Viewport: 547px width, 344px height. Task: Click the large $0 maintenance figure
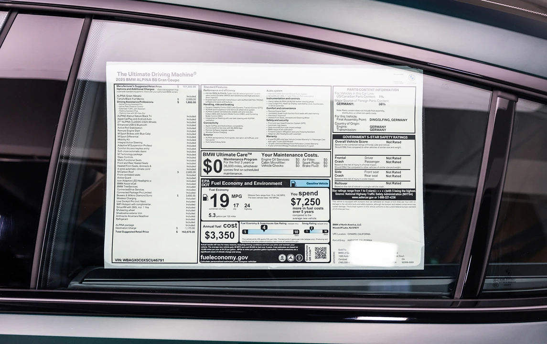(212, 166)
